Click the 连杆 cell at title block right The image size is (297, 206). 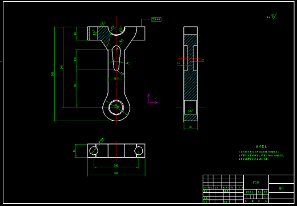pyautogui.click(x=281, y=188)
